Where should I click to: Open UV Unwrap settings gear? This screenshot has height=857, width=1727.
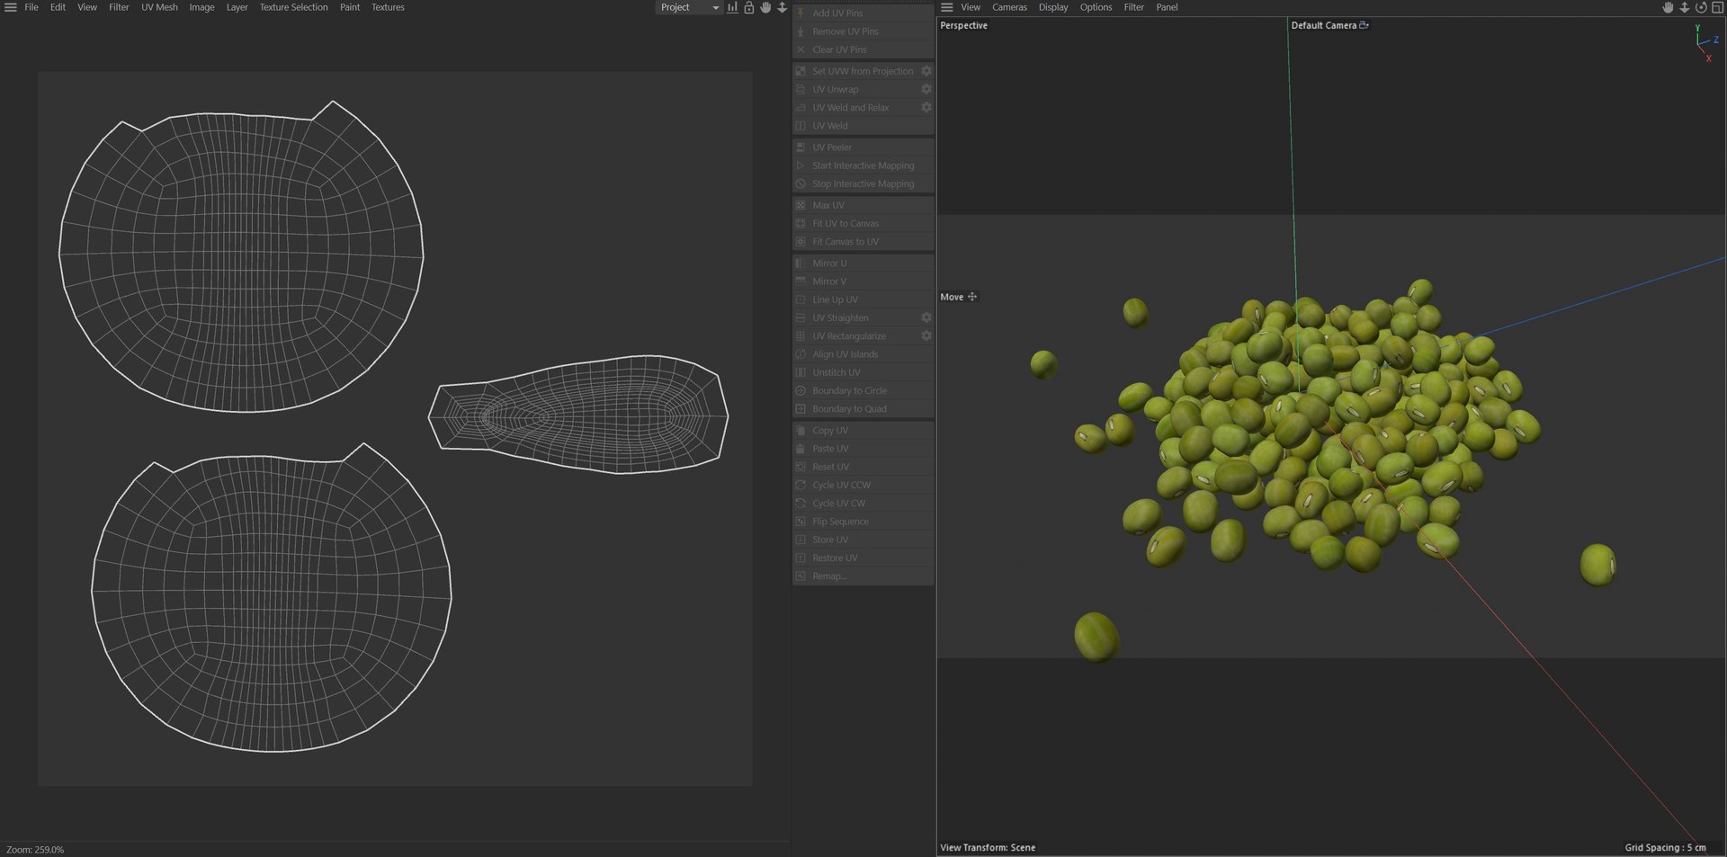(926, 89)
